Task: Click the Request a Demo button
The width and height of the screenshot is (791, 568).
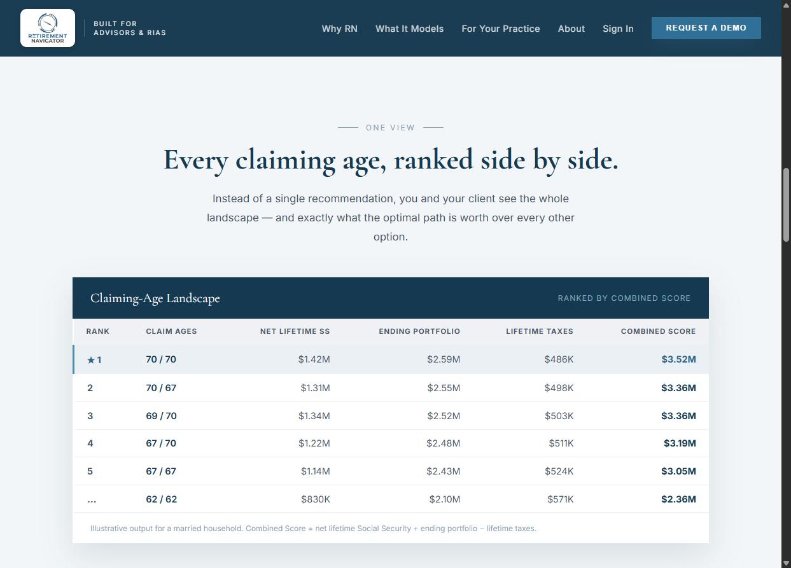Action: click(706, 28)
